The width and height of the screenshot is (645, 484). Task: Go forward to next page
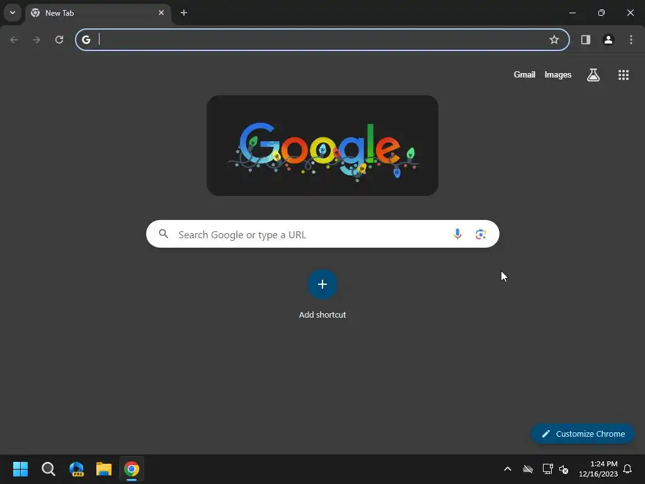point(37,40)
